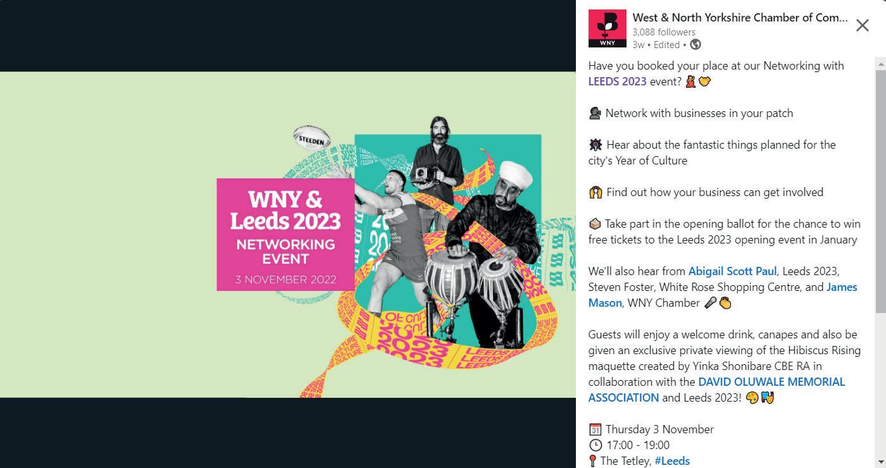Click the calendar emoji beside Thursday 3 November
Image resolution: width=886 pixels, height=468 pixels.
[595, 429]
